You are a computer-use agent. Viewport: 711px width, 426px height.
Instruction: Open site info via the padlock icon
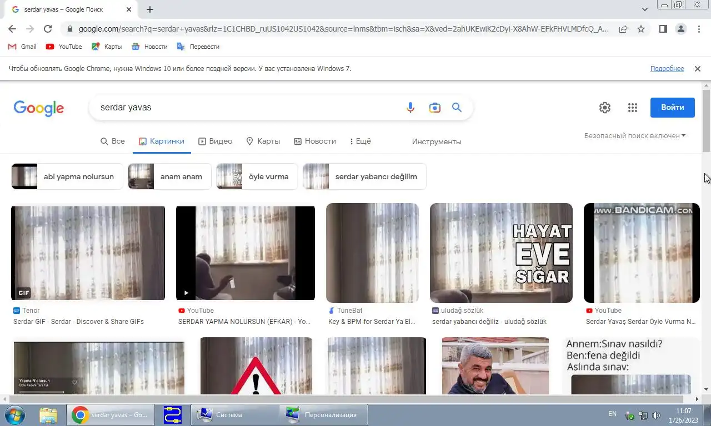69,29
